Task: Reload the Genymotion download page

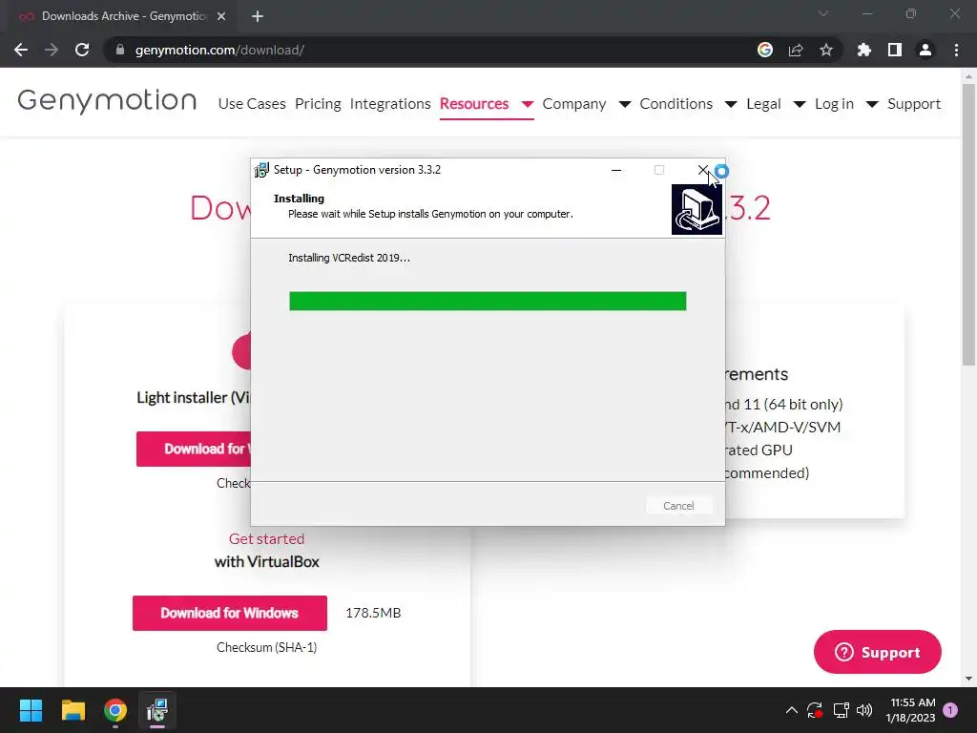Action: point(82,50)
